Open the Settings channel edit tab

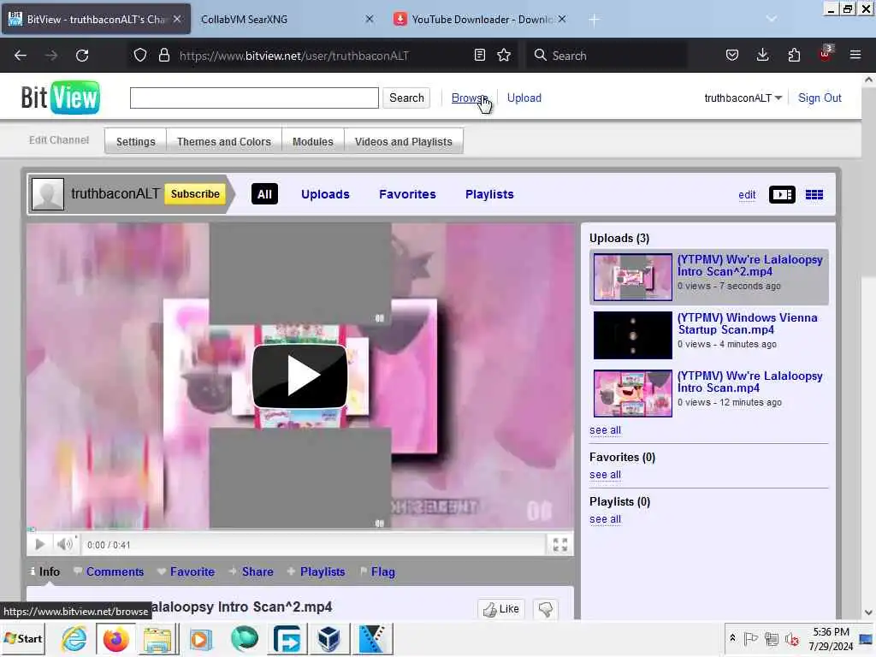136,142
